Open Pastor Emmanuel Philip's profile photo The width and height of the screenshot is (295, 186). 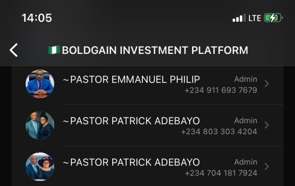[x=40, y=84]
